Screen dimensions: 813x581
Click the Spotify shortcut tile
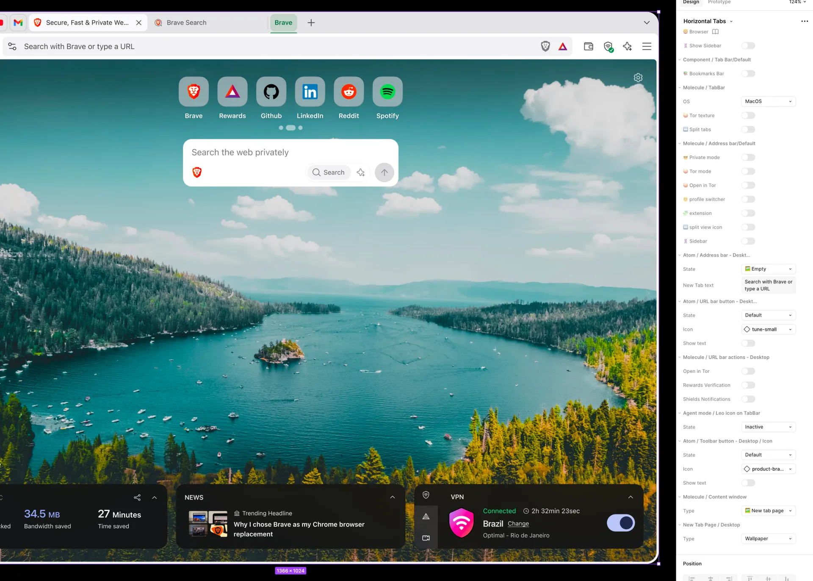click(387, 92)
